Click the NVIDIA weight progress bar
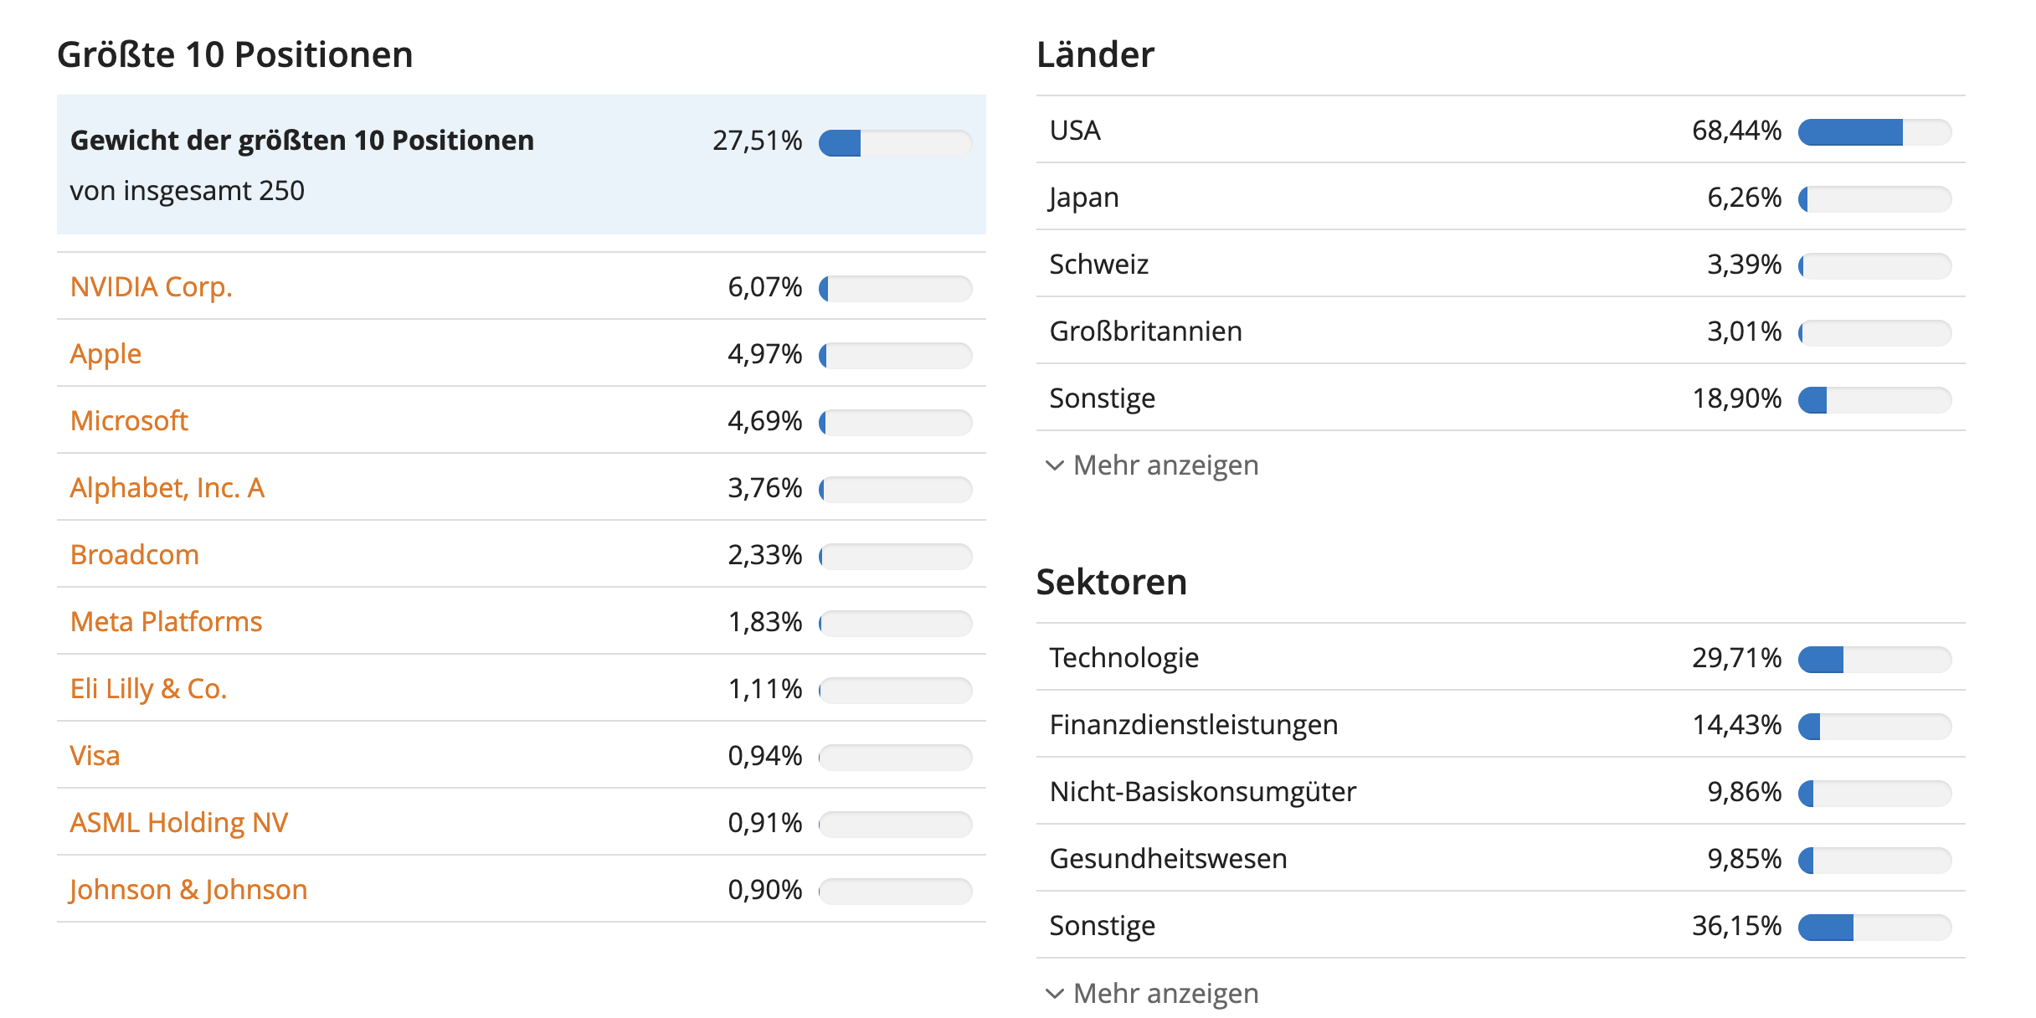Viewport: 2036px width, 1018px height. 895,289
